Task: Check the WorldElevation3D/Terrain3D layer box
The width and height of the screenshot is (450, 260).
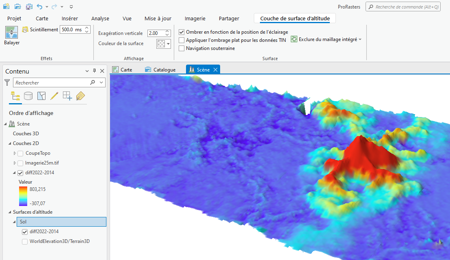Action: [x=25, y=241]
